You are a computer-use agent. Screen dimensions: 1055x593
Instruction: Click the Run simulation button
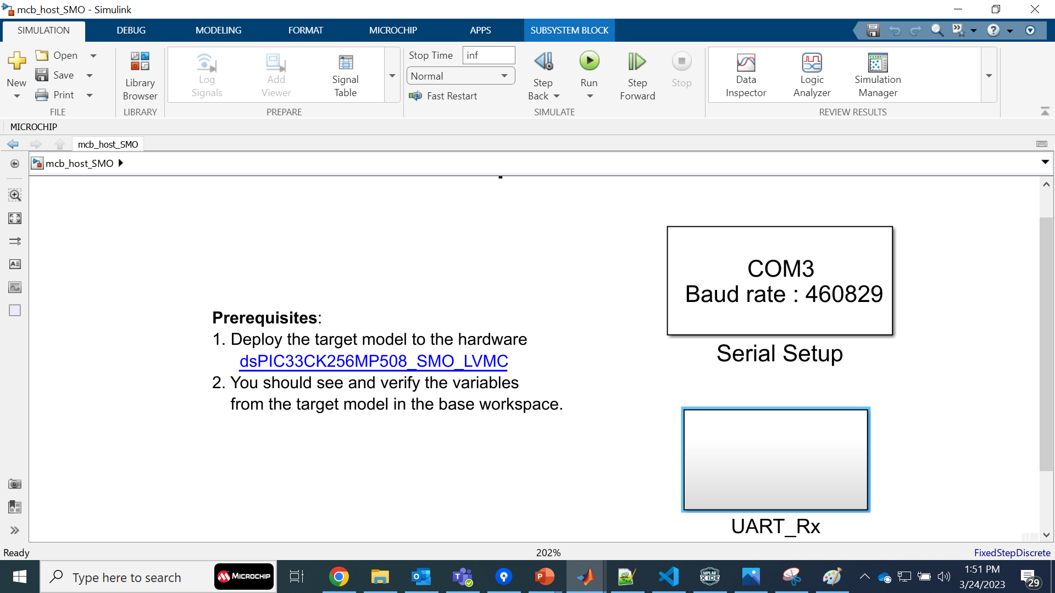(x=589, y=61)
